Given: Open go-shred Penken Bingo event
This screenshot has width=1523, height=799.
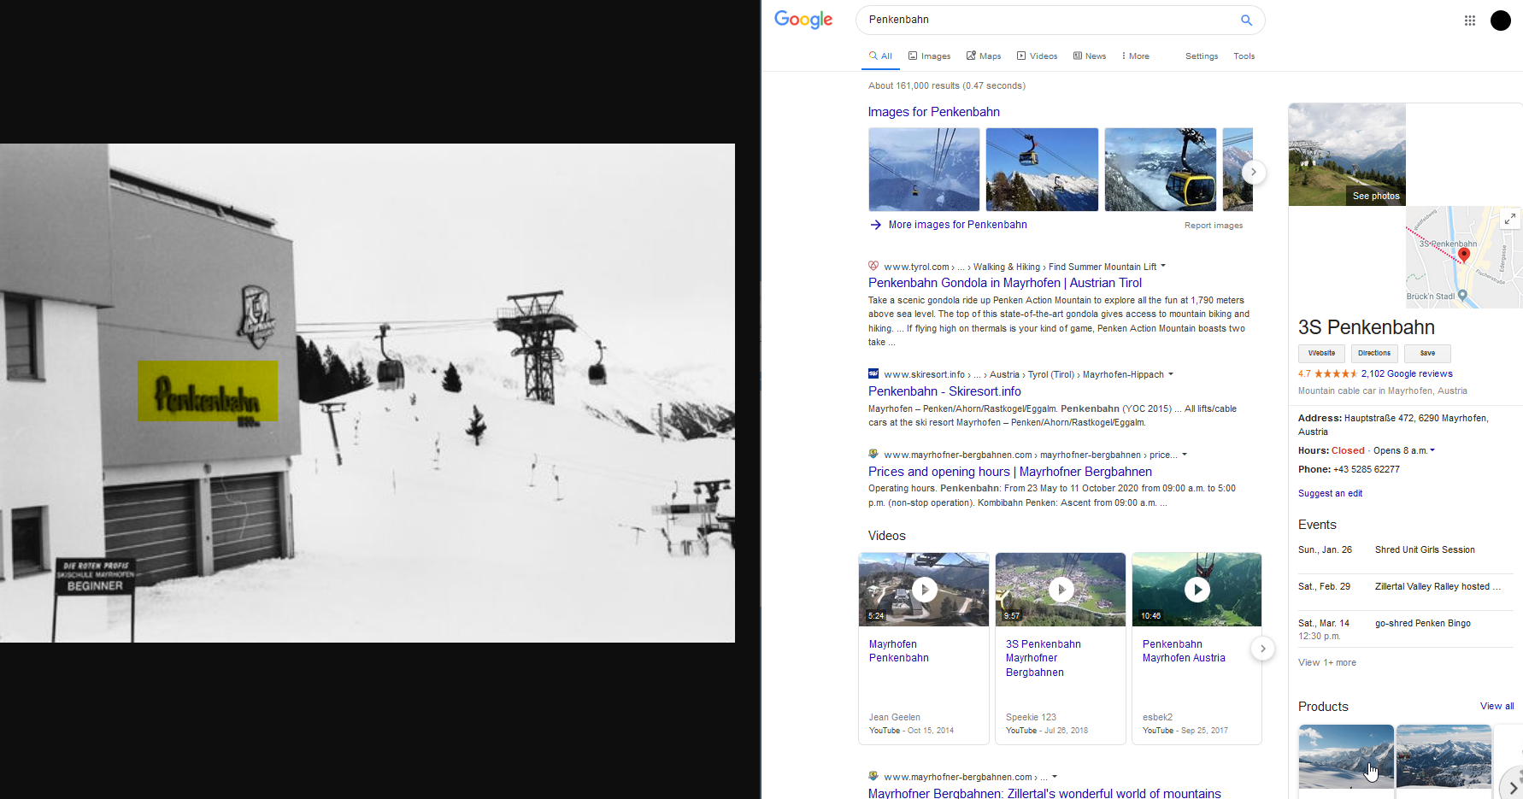Looking at the screenshot, I should [1422, 623].
